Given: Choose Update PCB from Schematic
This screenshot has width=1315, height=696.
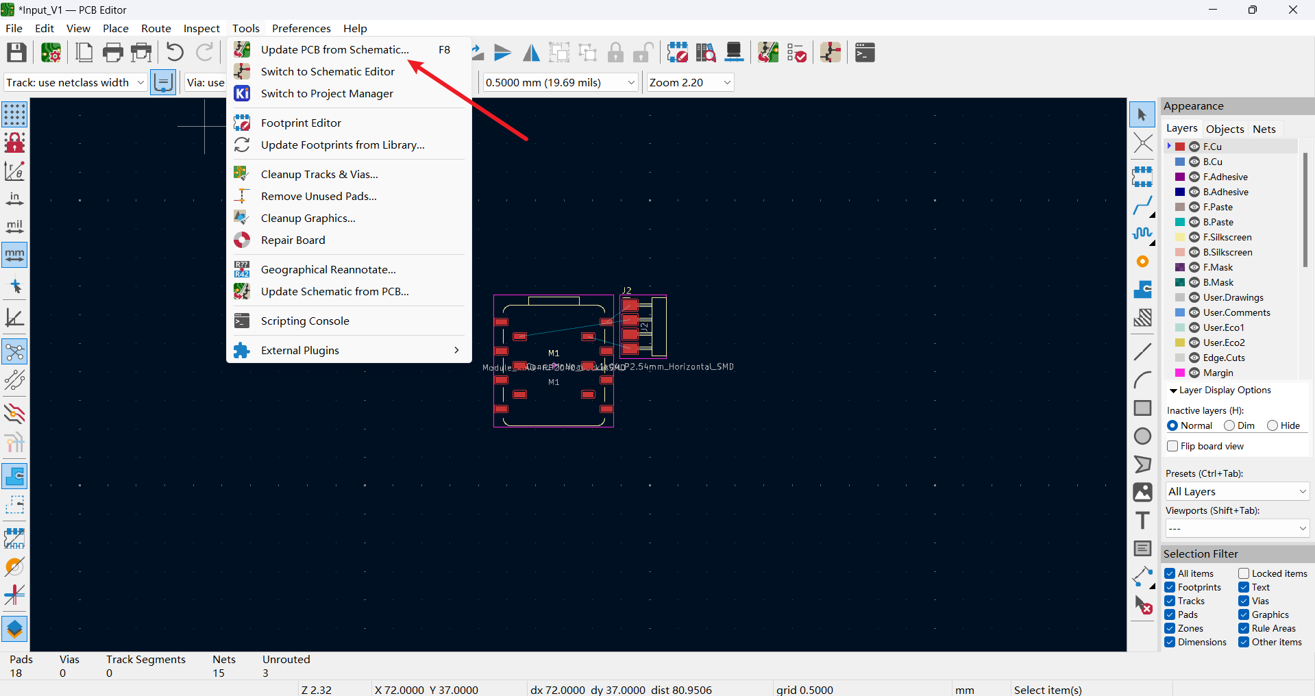Looking at the screenshot, I should (x=349, y=49).
